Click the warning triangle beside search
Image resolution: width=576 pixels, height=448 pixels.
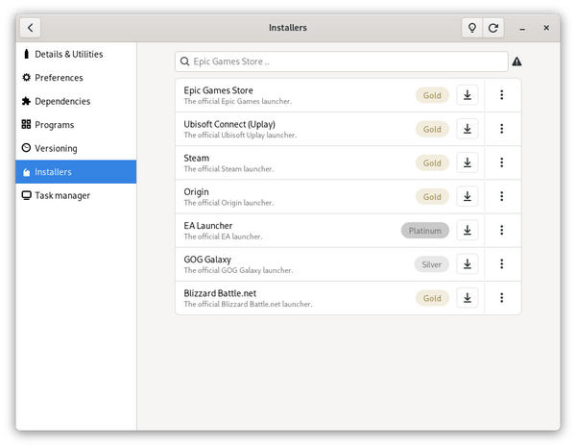coord(516,62)
